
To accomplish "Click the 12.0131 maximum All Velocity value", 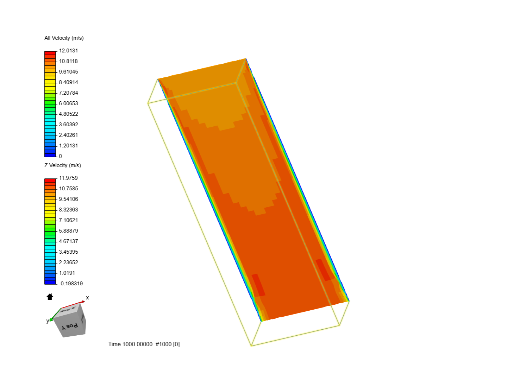I will coord(68,51).
